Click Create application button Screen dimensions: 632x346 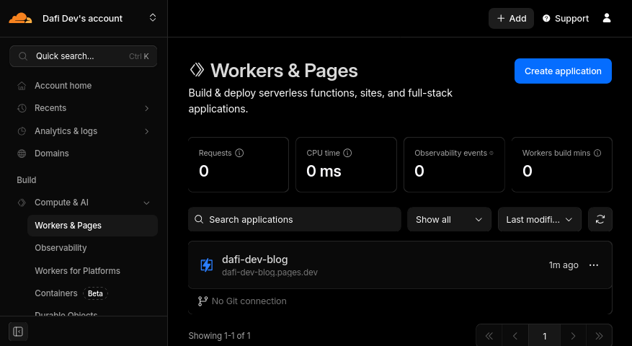pyautogui.click(x=563, y=71)
